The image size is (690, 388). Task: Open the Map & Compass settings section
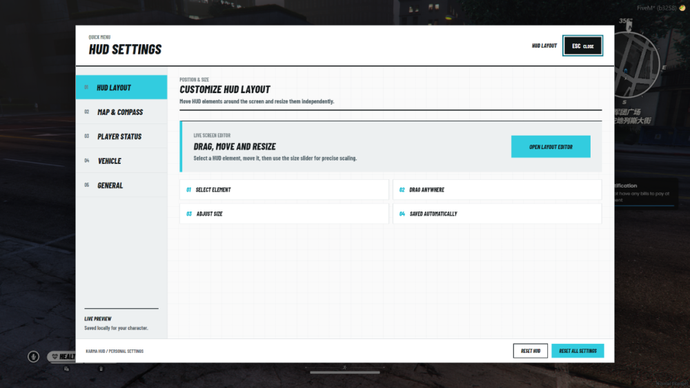point(121,112)
